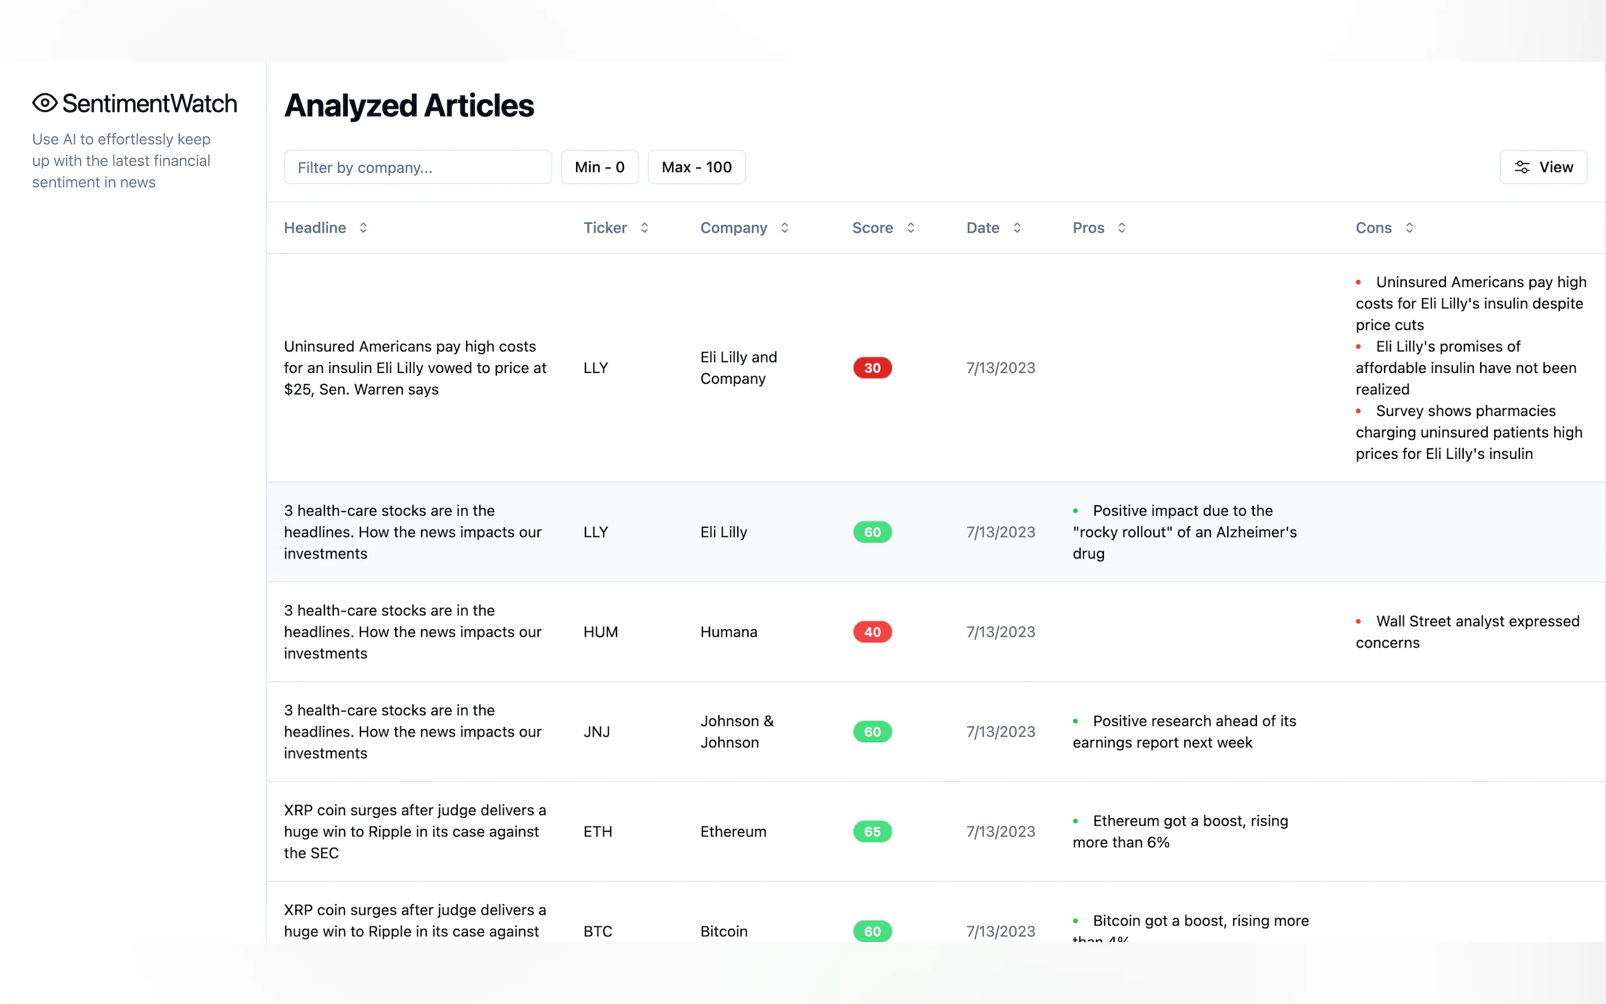This screenshot has width=1606, height=1004.
Task: Sort articles by Score arrows icon
Action: [x=910, y=228]
